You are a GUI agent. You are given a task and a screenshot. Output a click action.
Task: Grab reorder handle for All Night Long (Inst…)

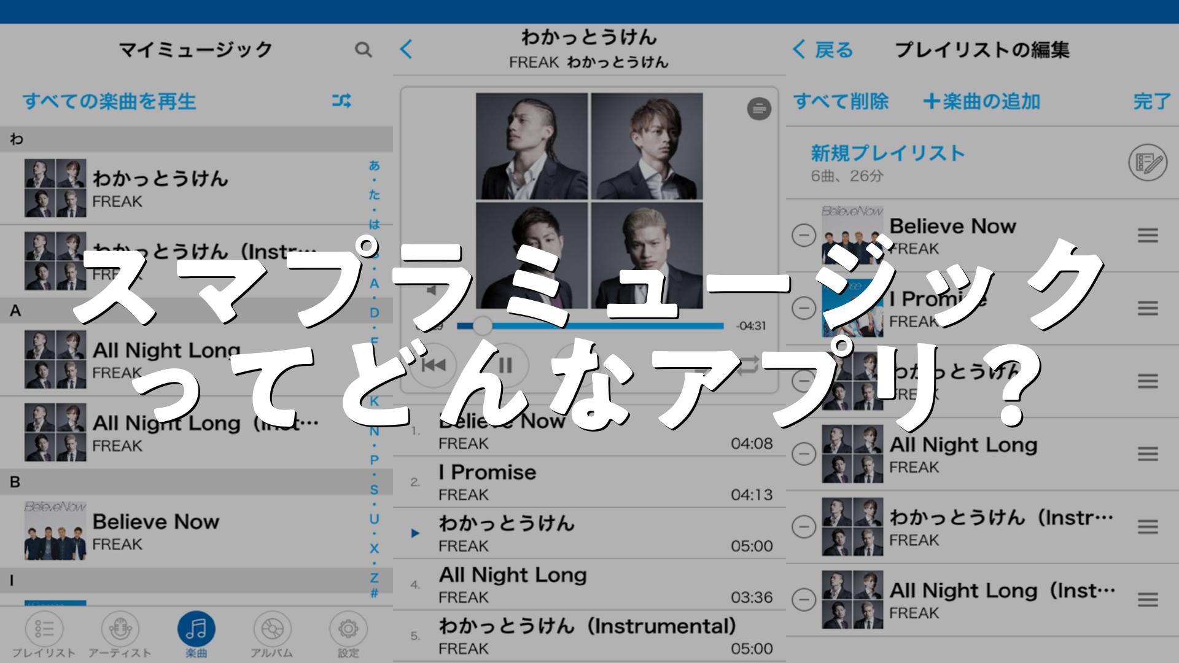[1148, 599]
